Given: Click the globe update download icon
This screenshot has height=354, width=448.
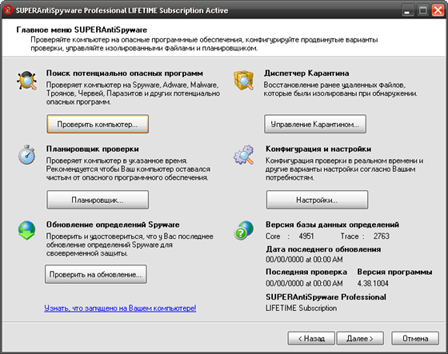Looking at the screenshot, I should tap(26, 230).
